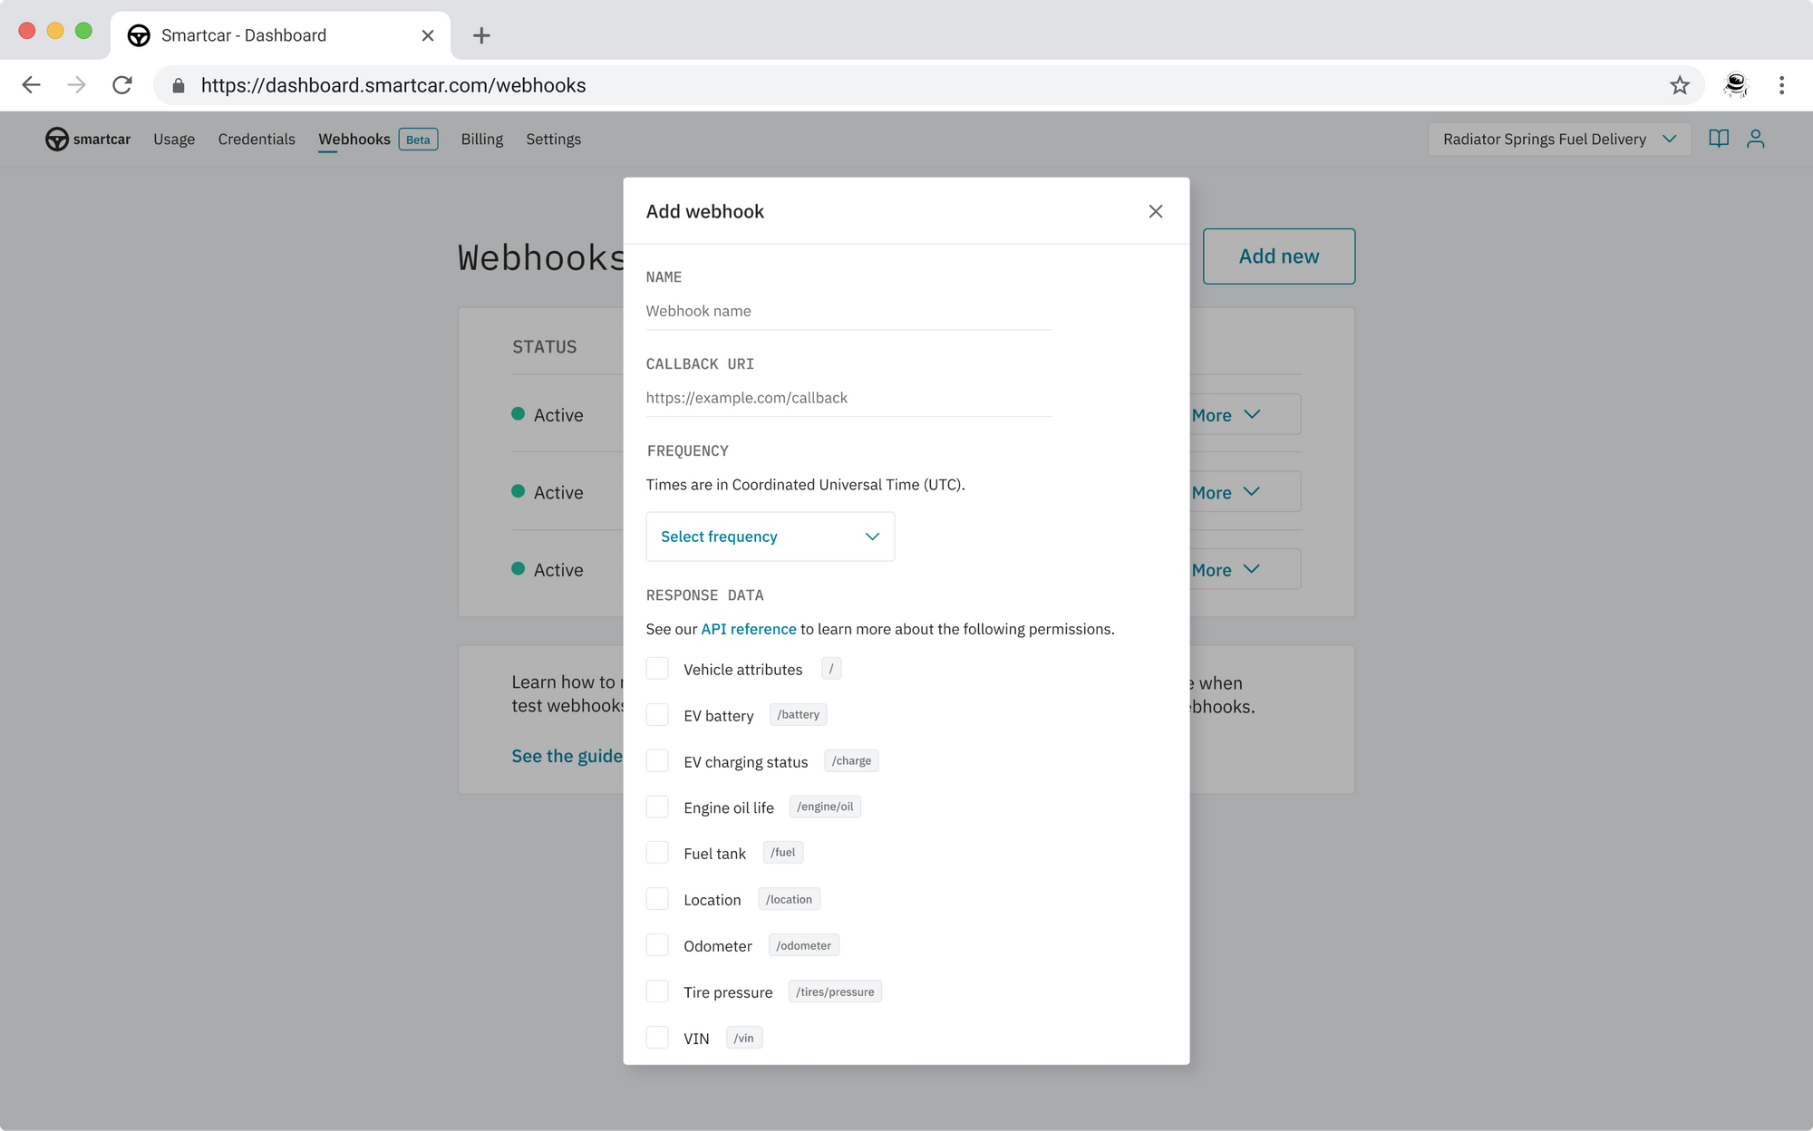Switch to the Billing tab
Viewport: 1813px width, 1131px height.
tap(481, 139)
